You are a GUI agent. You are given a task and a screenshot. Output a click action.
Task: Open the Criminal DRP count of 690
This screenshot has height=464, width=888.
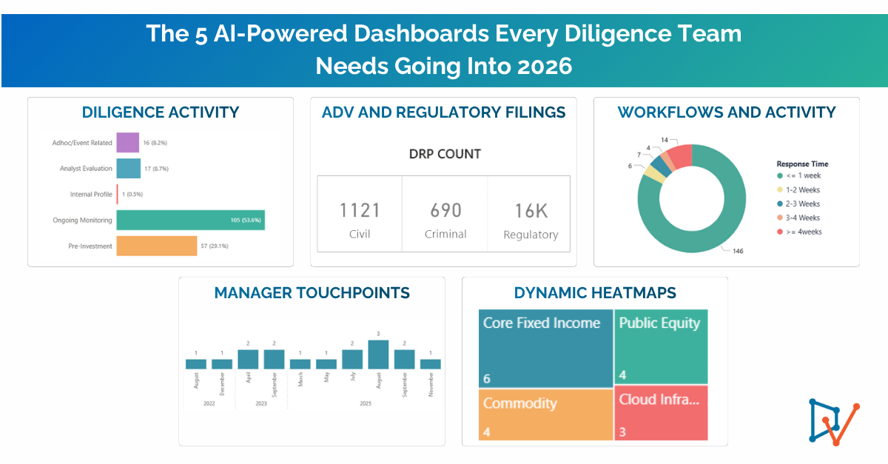point(445,219)
